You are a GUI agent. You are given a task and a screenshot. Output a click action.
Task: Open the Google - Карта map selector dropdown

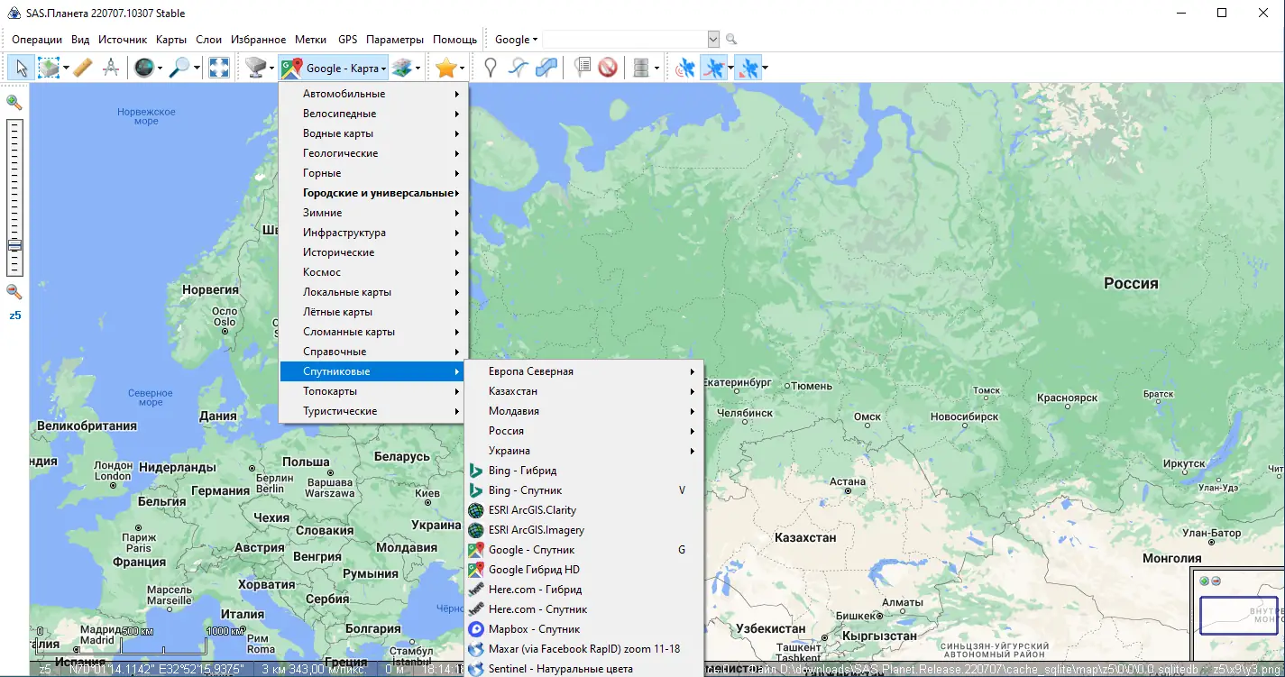(x=335, y=68)
